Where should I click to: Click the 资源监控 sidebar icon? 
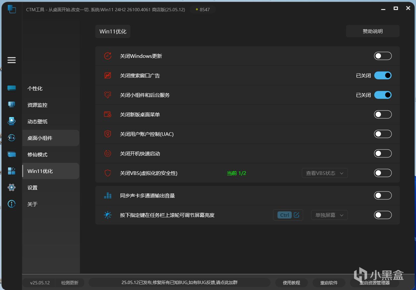(12, 104)
